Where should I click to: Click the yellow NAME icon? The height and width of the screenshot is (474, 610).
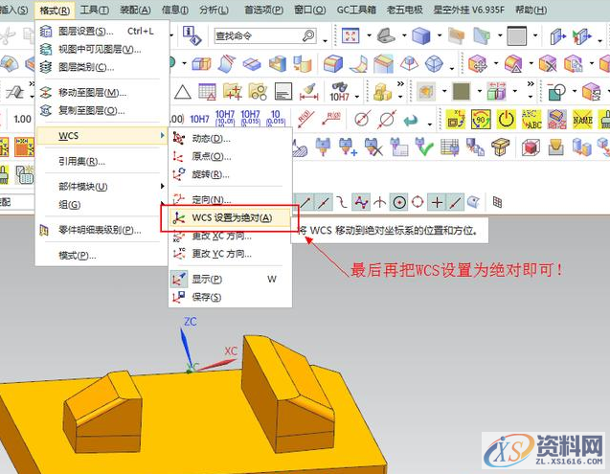coord(582,120)
